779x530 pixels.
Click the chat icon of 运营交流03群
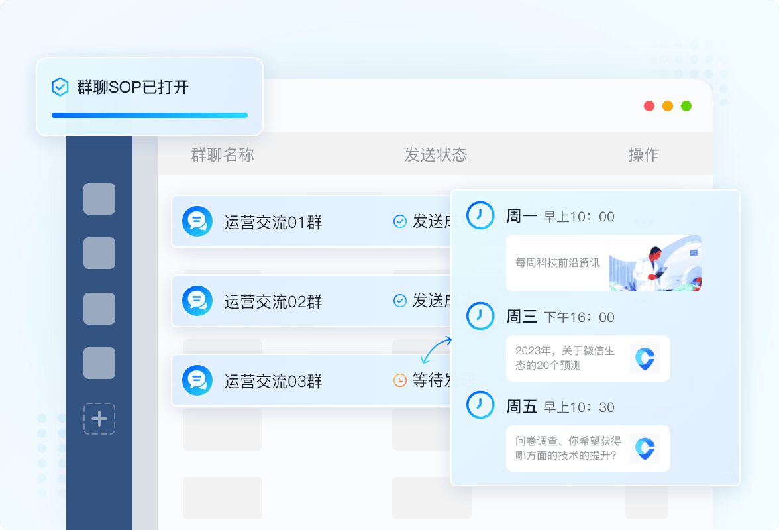pos(197,380)
